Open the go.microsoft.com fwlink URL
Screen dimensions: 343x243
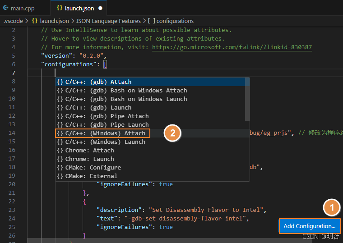coord(232,47)
